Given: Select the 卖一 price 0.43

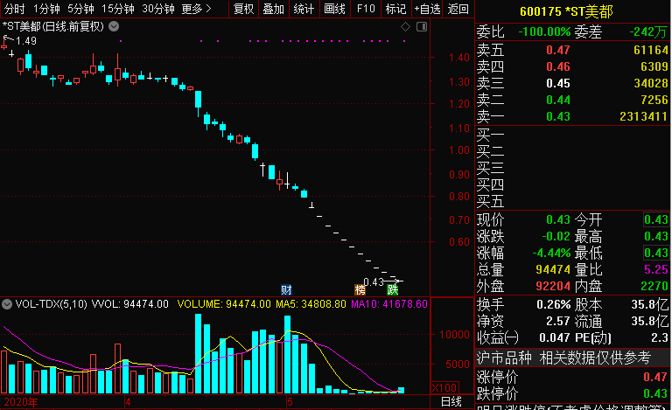Looking at the screenshot, I should pos(558,116).
